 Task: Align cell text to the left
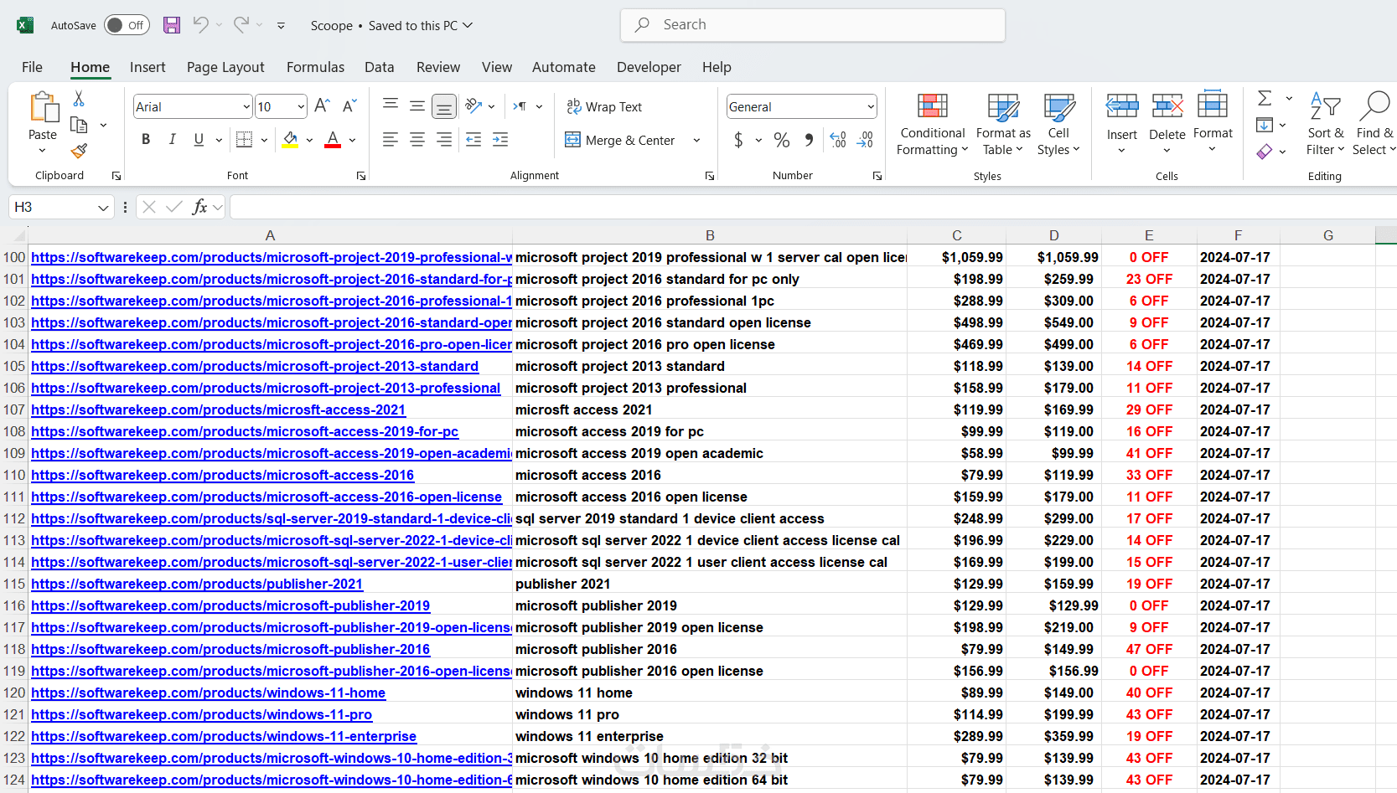[391, 140]
